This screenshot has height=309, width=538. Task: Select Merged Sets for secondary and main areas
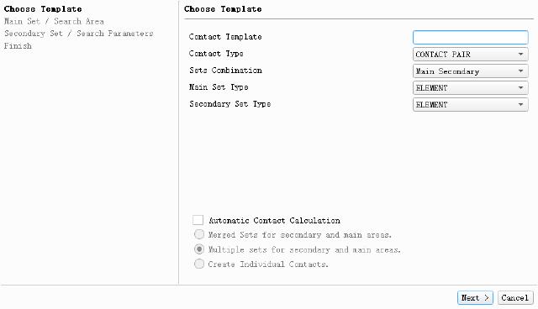pyautogui.click(x=199, y=234)
